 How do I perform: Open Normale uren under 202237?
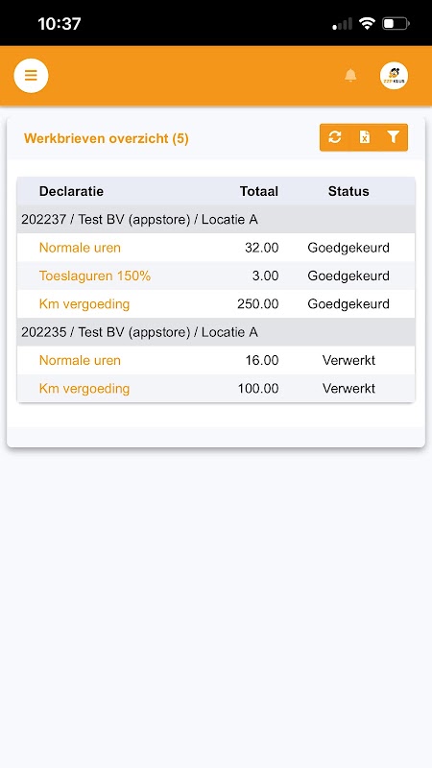80,248
